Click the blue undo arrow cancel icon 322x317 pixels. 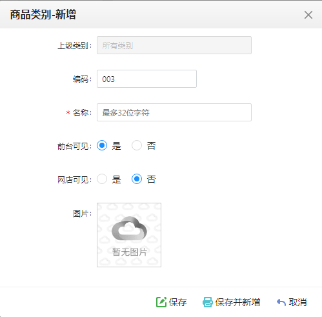(x=281, y=302)
